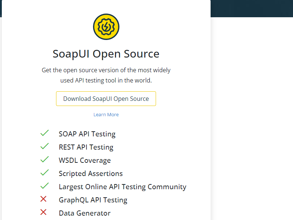Click the green checkmark beside SOAP API Testing
Image resolution: width=293 pixels, height=220 pixels.
point(44,133)
